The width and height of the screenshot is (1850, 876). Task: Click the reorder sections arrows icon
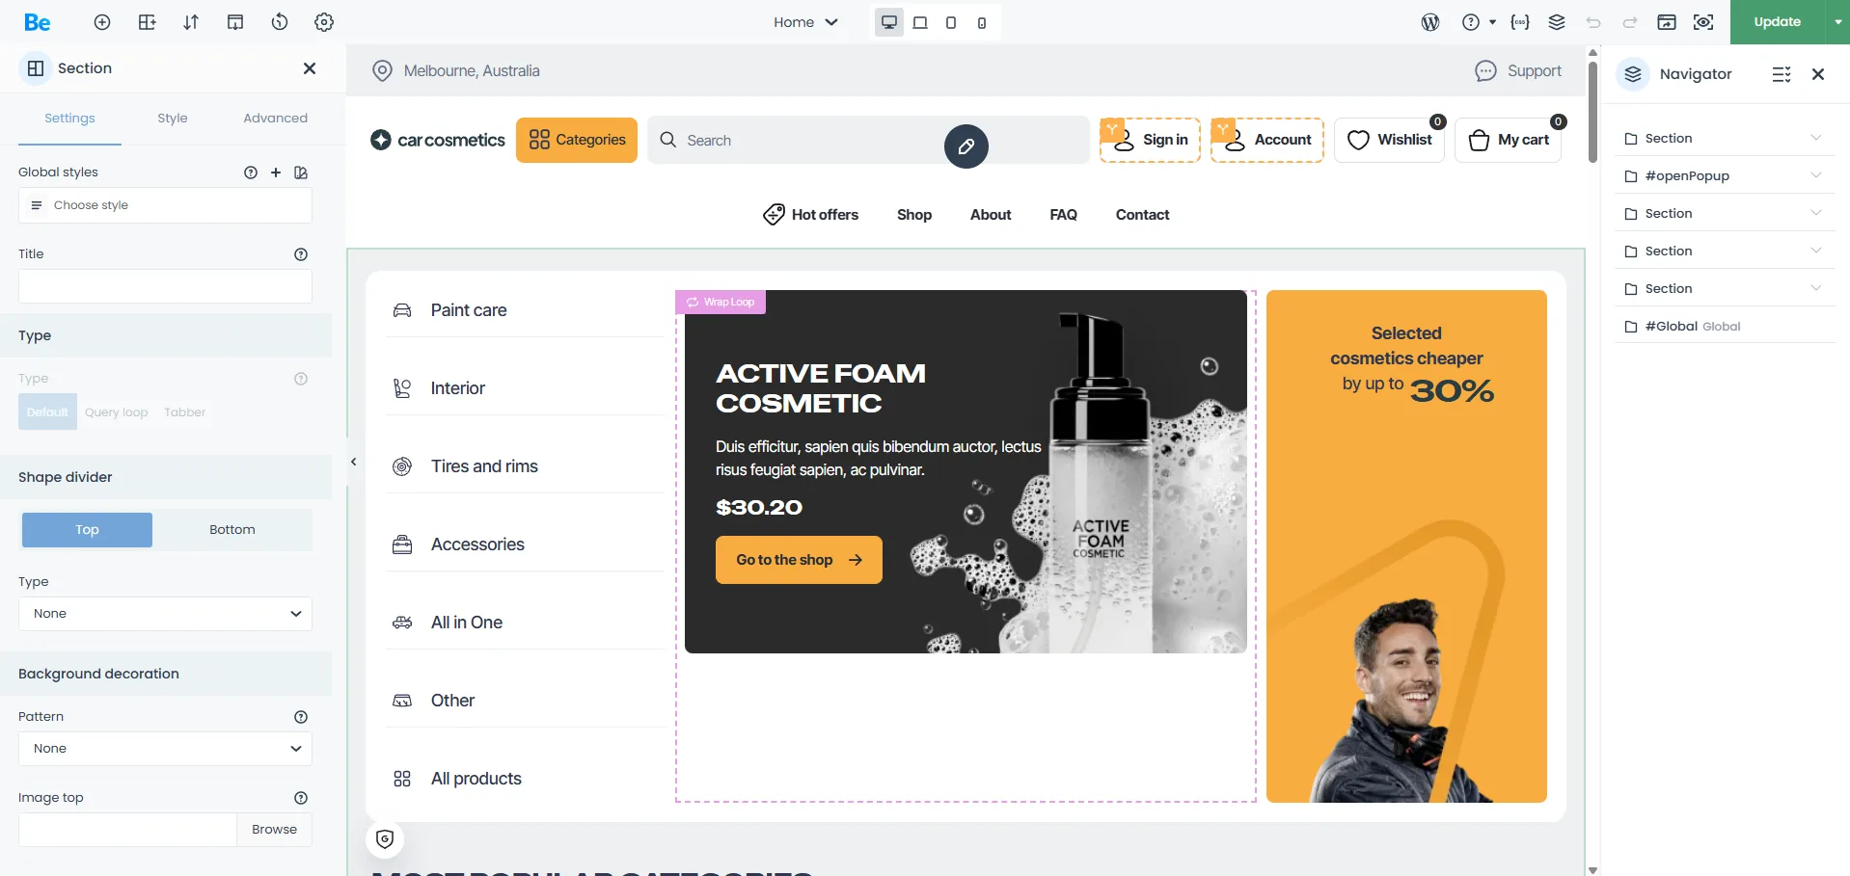[x=191, y=22]
